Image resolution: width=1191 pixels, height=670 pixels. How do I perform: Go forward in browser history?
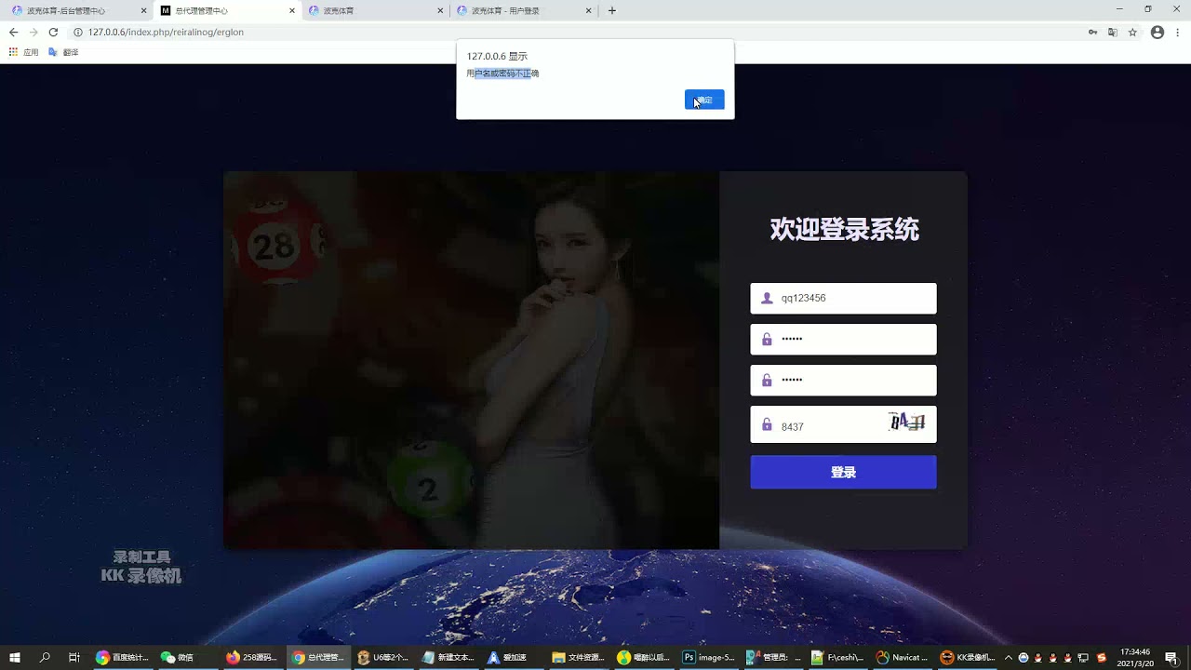[x=33, y=32]
